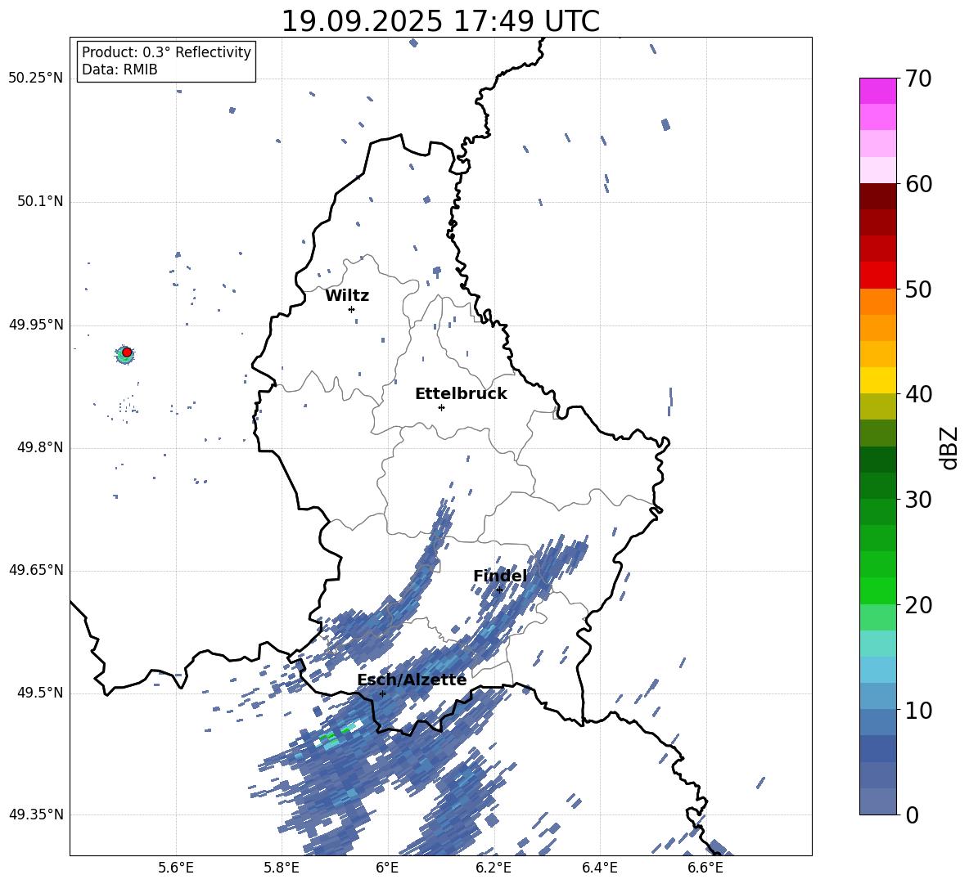Click the colorbar tick label 50
This screenshot has width=969, height=884.
(x=918, y=289)
